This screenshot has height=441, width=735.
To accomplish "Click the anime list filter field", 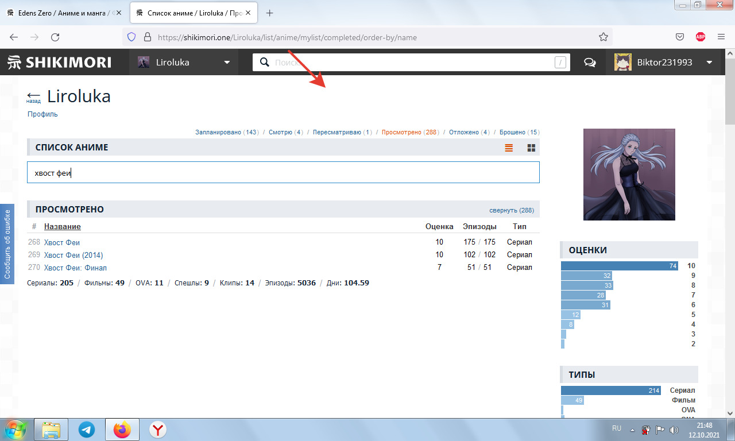I will (x=283, y=172).
